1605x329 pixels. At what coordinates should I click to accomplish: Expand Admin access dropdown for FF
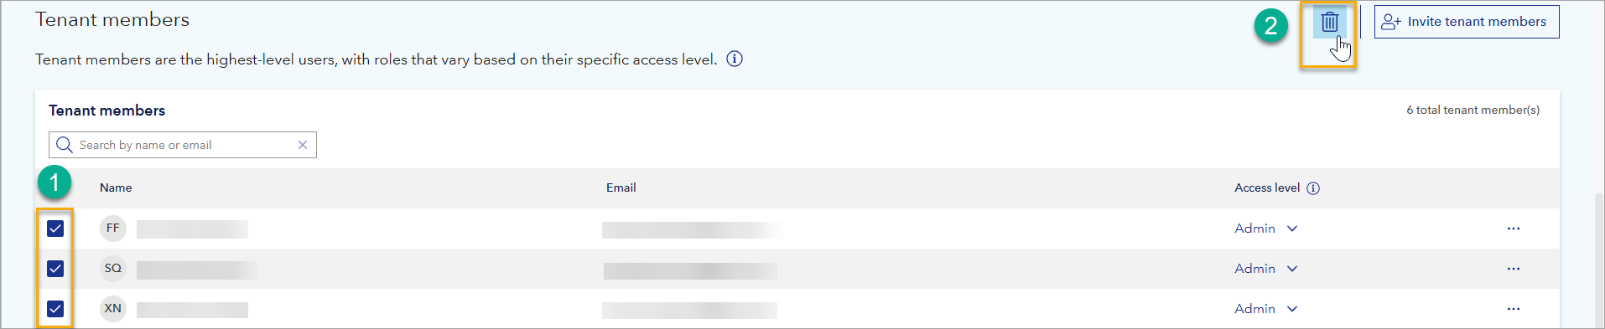tap(1266, 229)
